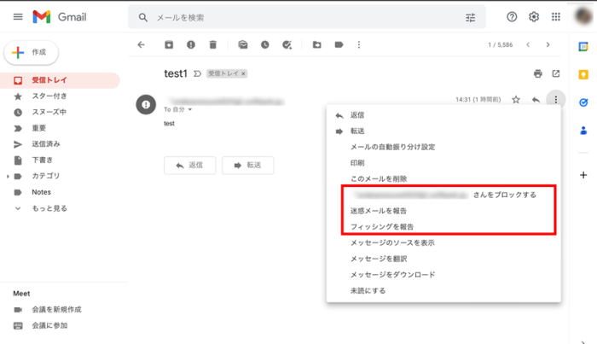Choose フィッシングを報告 in the context menu

click(382, 227)
